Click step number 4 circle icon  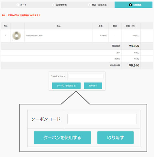click(x=130, y=5)
